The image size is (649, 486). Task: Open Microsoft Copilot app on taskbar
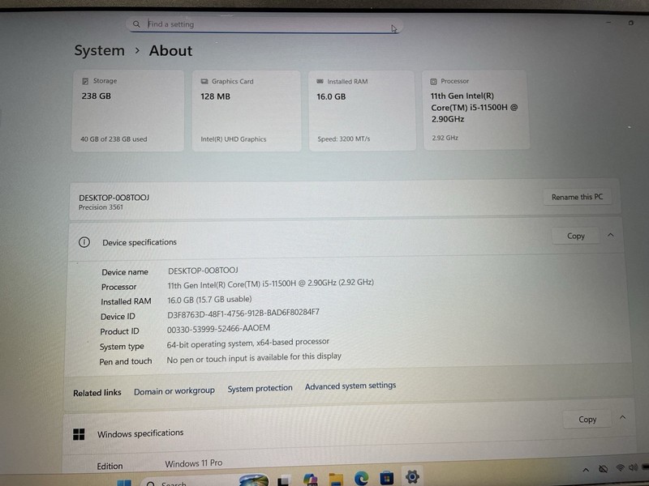click(x=311, y=480)
